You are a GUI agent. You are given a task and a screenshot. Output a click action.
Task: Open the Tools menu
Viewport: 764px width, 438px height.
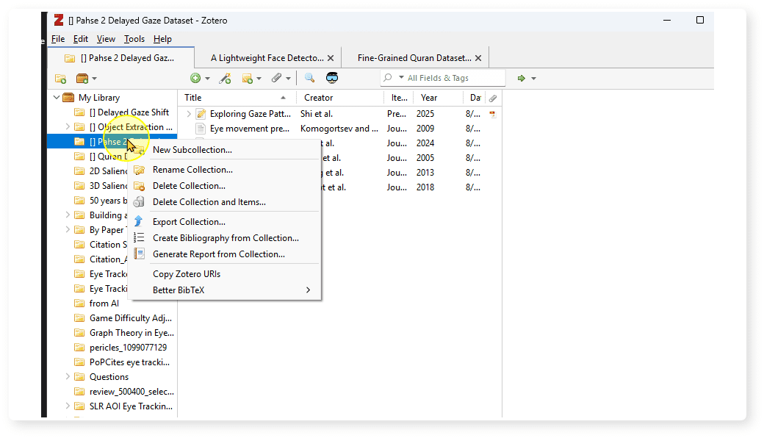134,39
